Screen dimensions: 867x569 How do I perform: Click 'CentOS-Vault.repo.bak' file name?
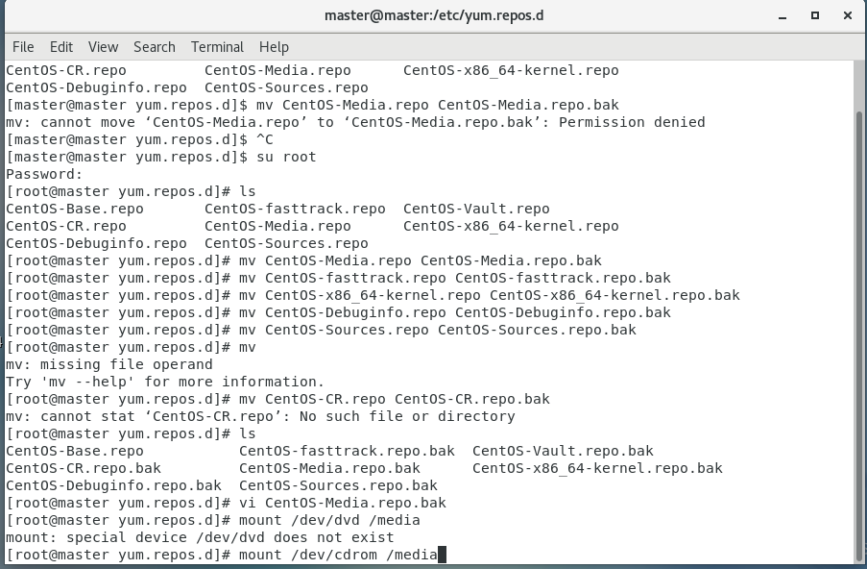[563, 451]
